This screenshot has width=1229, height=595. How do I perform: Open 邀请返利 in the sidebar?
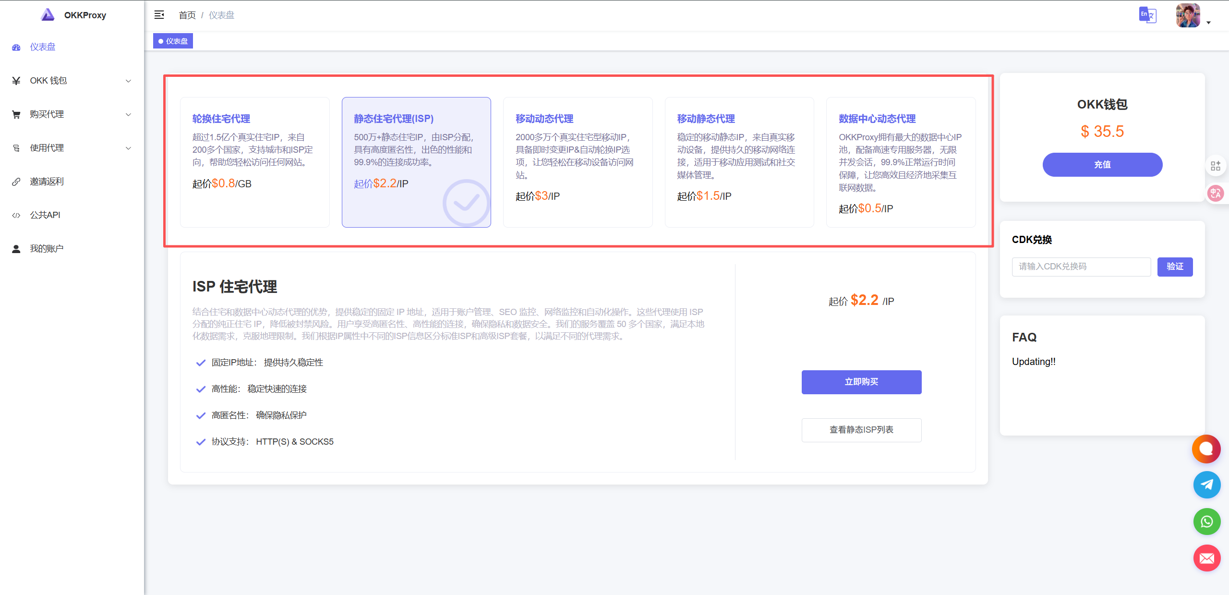[47, 182]
